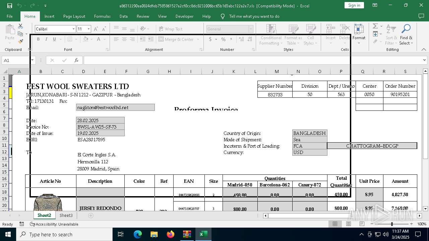Open the Cell Styles gallery
The image size is (429, 241).
(x=311, y=35)
